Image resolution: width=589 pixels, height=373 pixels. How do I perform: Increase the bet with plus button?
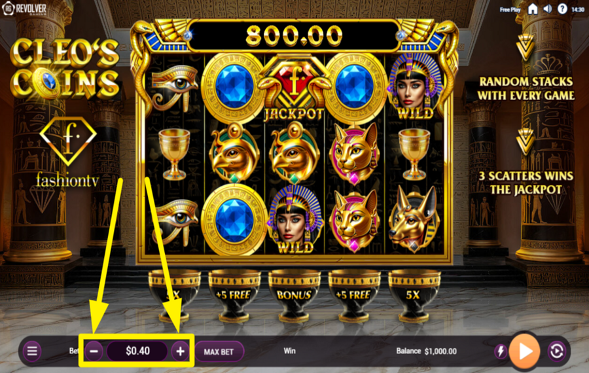point(181,351)
